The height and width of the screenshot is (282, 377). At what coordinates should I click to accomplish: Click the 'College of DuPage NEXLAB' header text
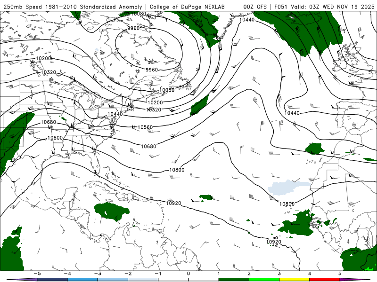coord(187,7)
